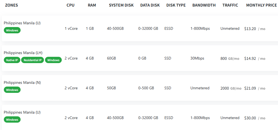Select the Residential IP tag badge
Viewport: 278px width, 130px height.
click(32, 60)
